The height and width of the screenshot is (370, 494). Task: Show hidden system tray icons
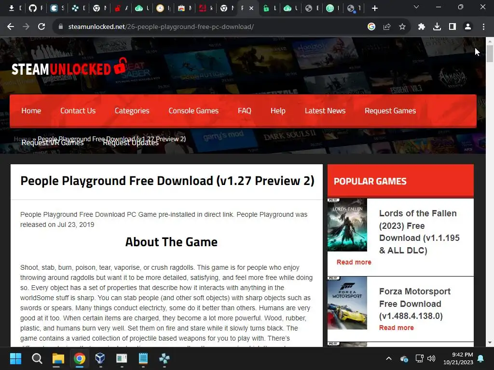click(x=389, y=358)
